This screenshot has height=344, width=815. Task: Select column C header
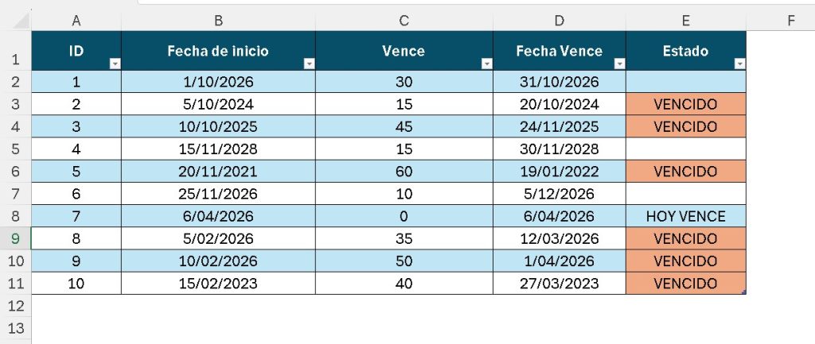404,21
